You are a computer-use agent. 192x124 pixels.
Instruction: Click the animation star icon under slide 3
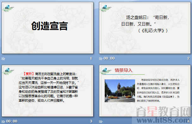pos(3,121)
